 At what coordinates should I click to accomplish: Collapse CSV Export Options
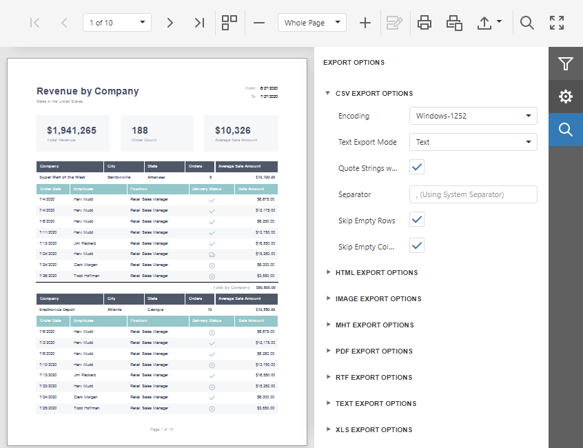coord(327,93)
